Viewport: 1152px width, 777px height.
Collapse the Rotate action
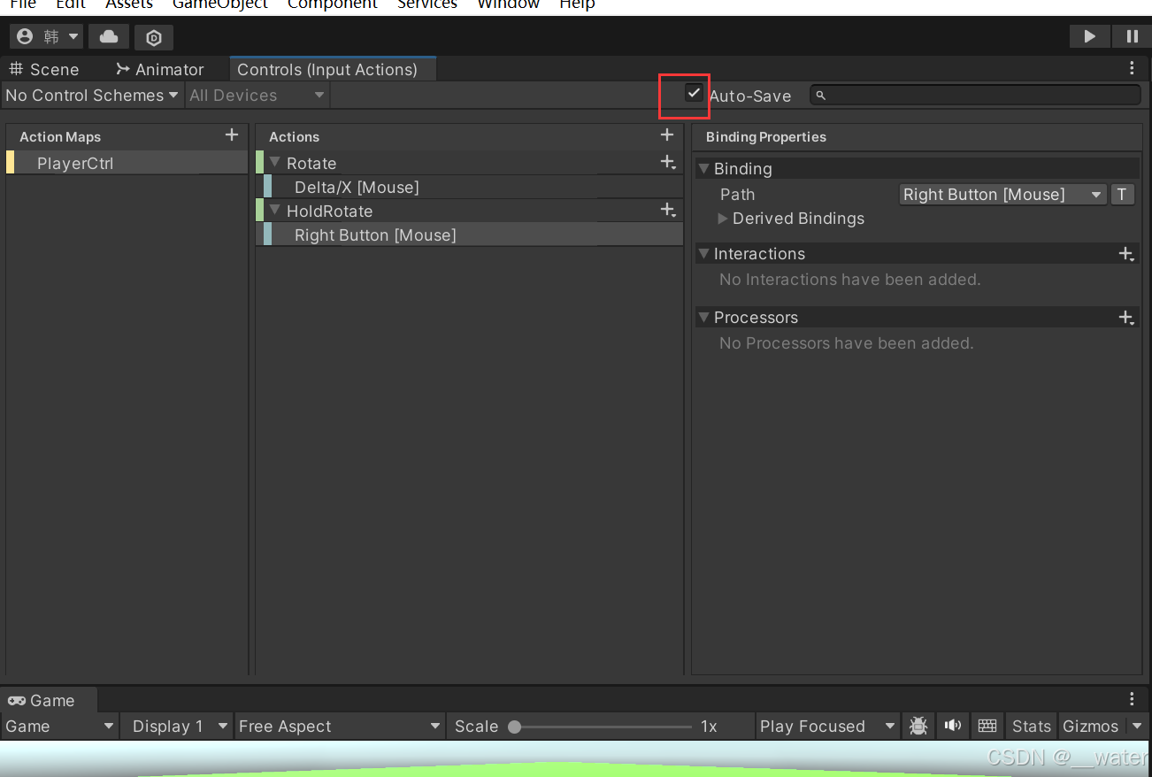coord(275,163)
